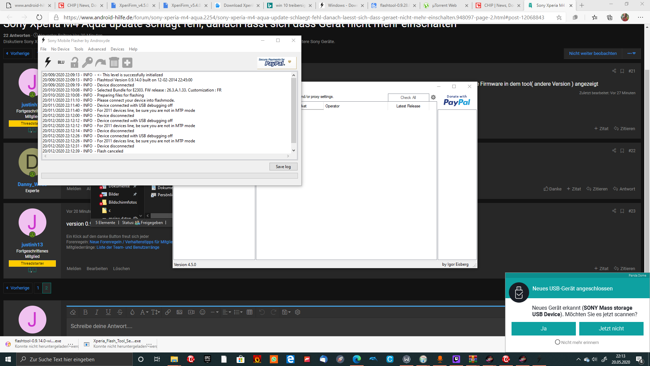The width and height of the screenshot is (650, 366).
Task: Expand the more options ellipsis dropdown
Action: click(x=214, y=312)
